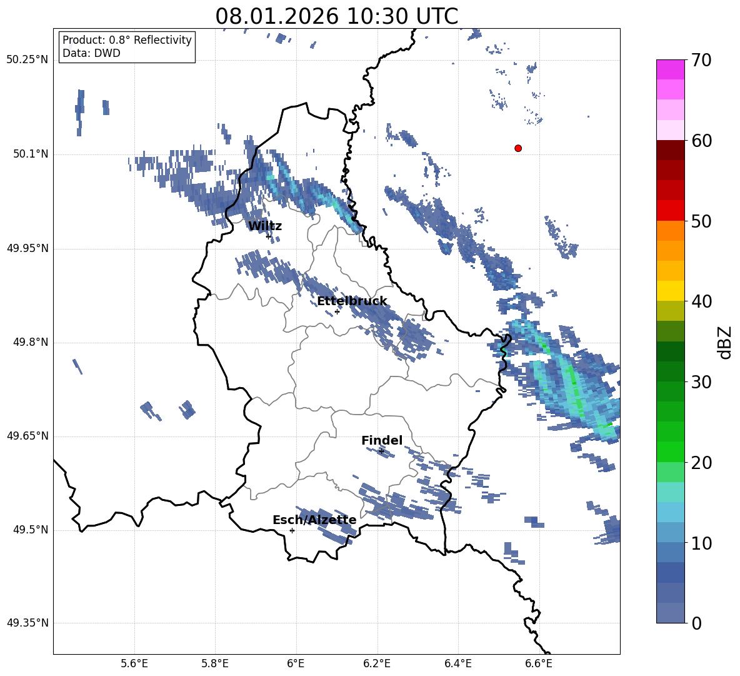
Task: Click the Ettelbruck city label
Action: (352, 301)
